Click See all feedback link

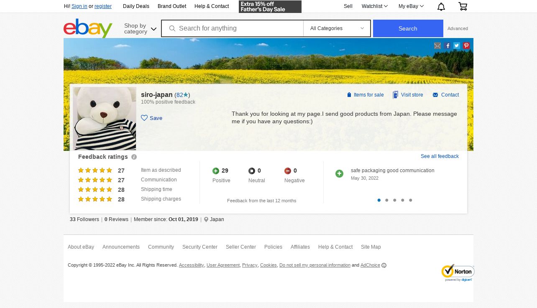tap(440, 156)
